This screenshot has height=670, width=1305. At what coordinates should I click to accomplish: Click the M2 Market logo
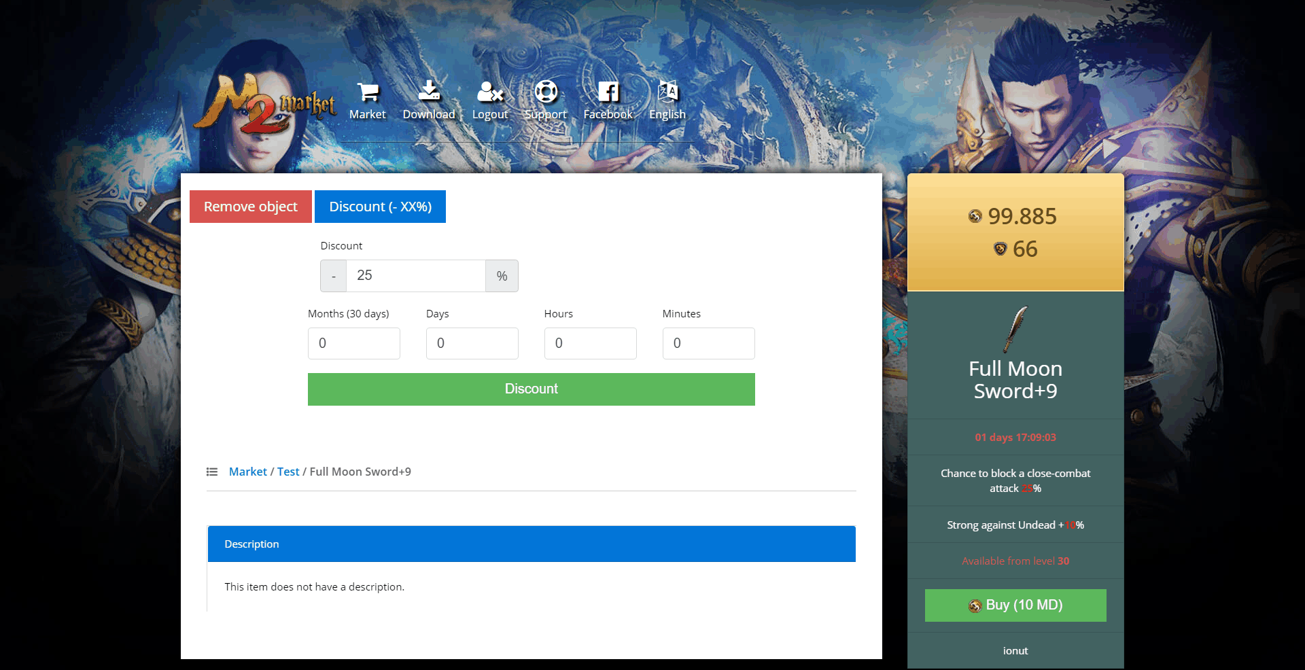click(x=265, y=105)
